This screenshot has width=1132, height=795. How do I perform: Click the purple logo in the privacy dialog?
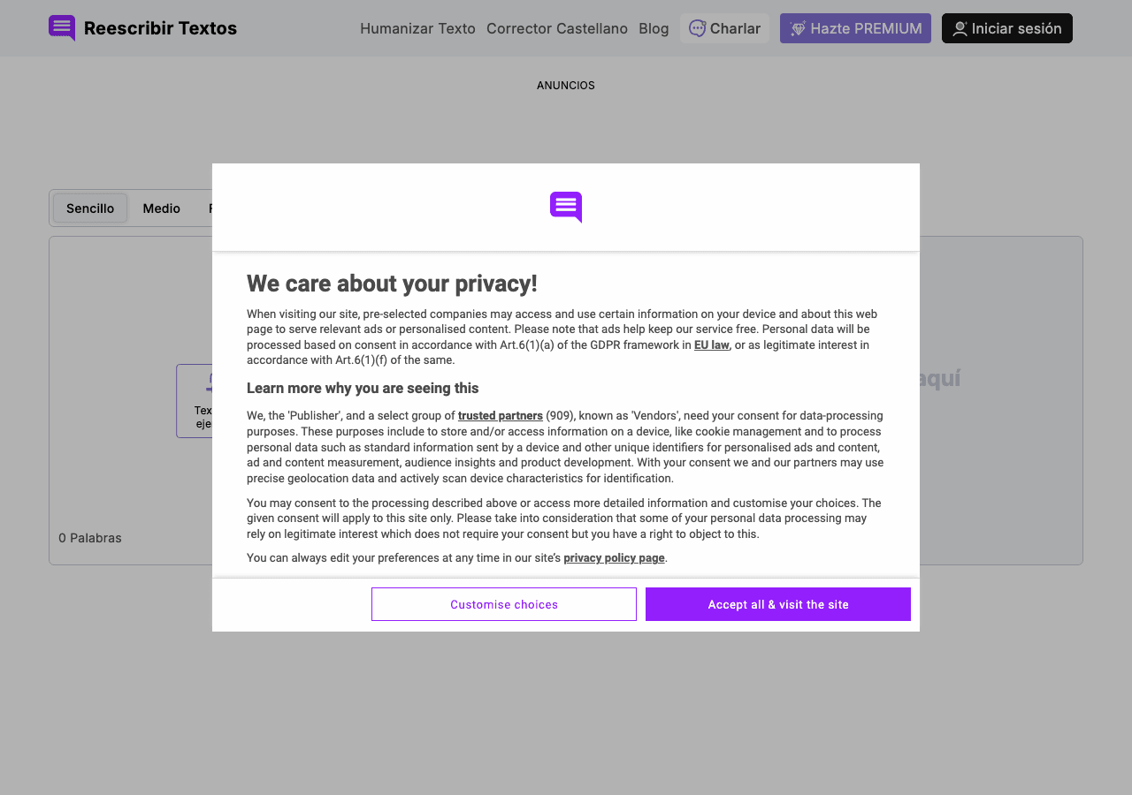[x=566, y=208]
